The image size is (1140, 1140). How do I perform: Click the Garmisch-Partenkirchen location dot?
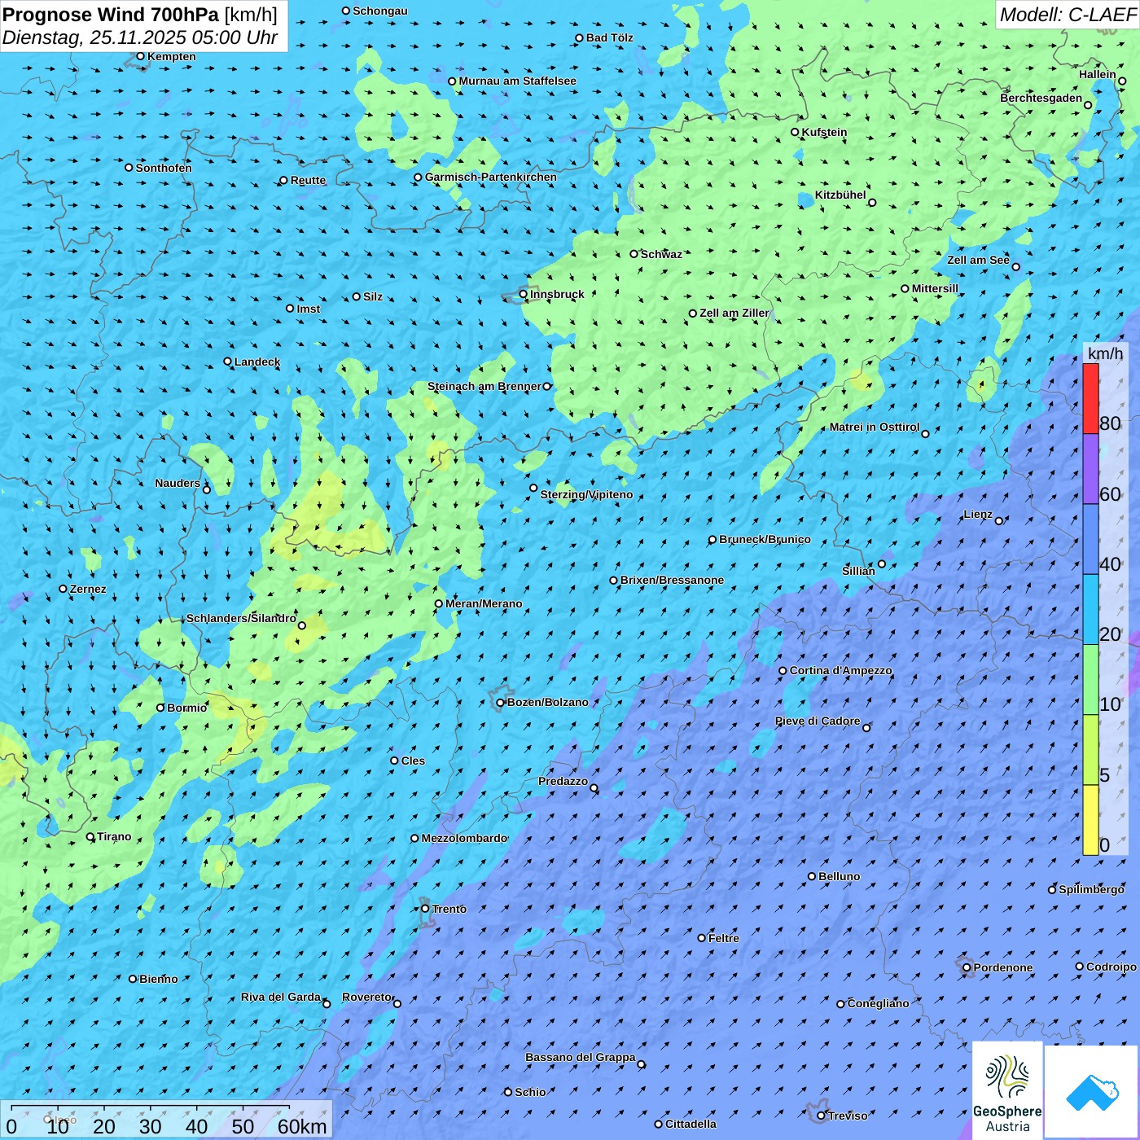[x=418, y=177]
